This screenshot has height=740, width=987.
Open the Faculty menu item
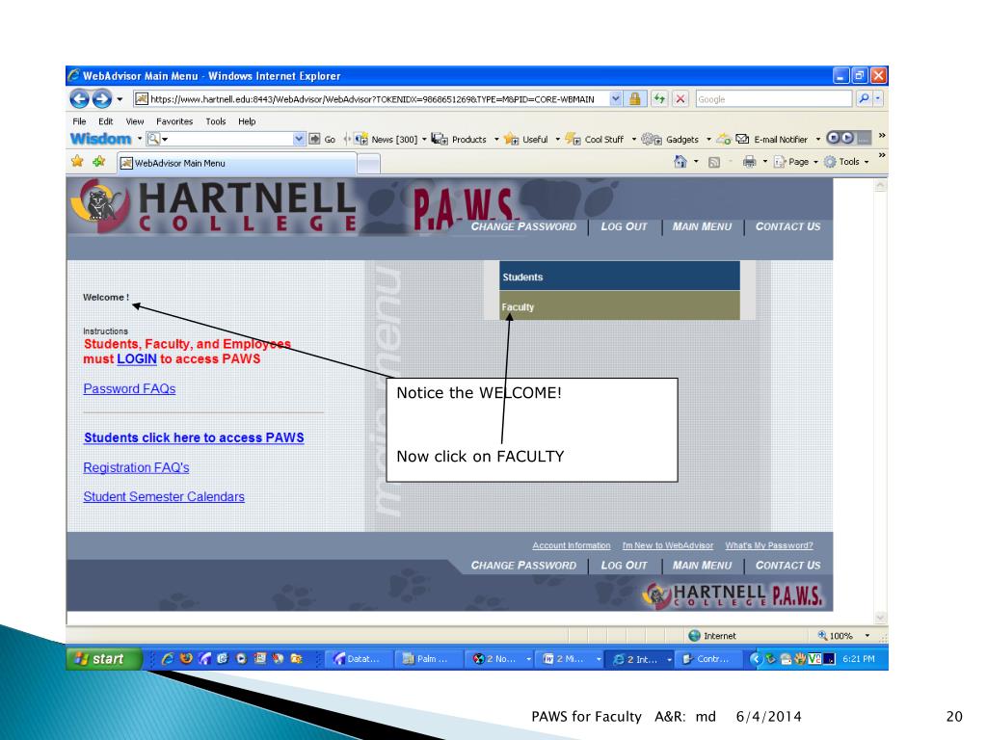(620, 305)
